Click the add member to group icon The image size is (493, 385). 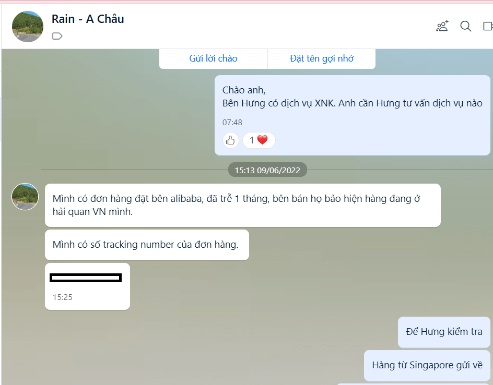[x=442, y=26]
